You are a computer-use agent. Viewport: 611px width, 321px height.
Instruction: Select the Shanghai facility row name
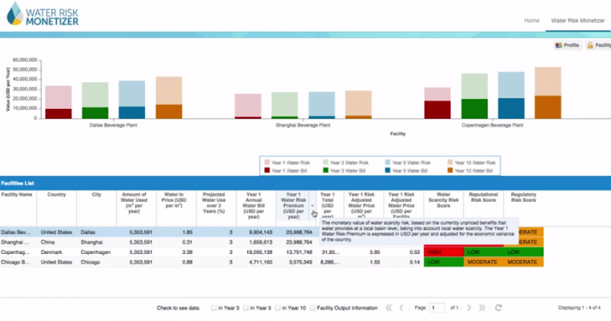tap(15, 242)
